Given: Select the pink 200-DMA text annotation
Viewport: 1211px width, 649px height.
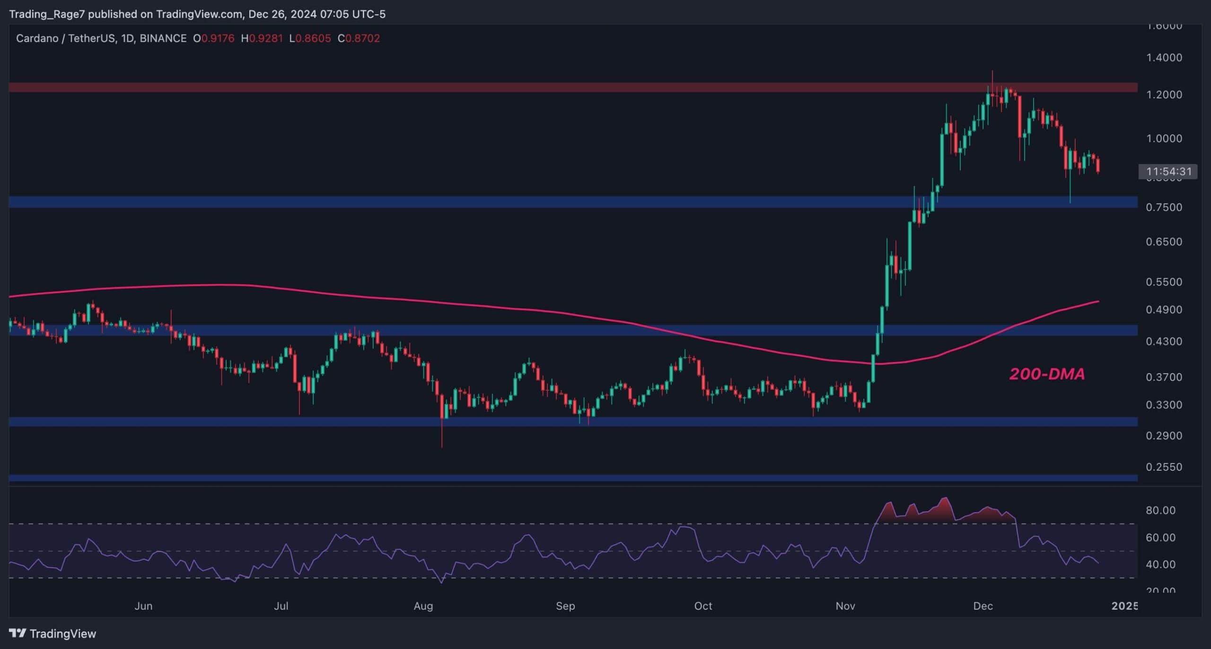Looking at the screenshot, I should (x=1047, y=374).
